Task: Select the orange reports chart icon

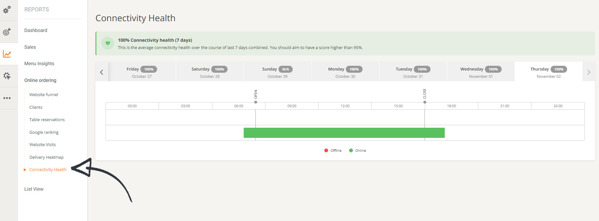Action: click(7, 54)
